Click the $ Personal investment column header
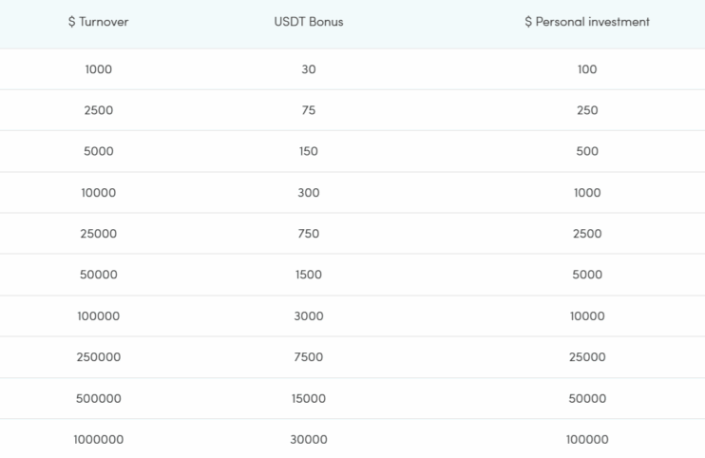Screen dimensions: 705x458 point(587,22)
